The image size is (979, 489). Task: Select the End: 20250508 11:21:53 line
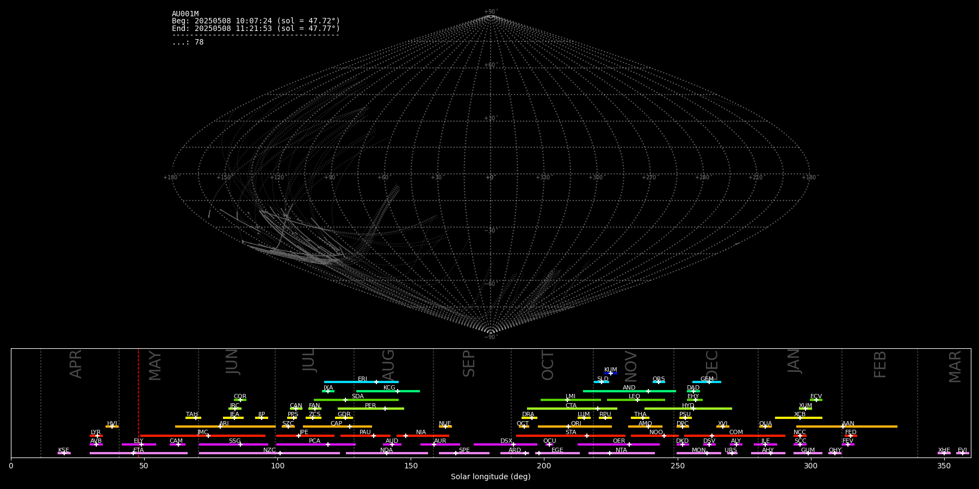(x=256, y=28)
